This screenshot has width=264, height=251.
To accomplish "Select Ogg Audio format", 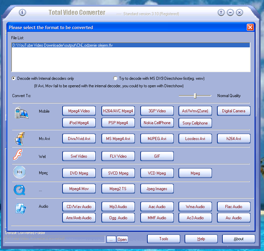I will click(x=118, y=218).
